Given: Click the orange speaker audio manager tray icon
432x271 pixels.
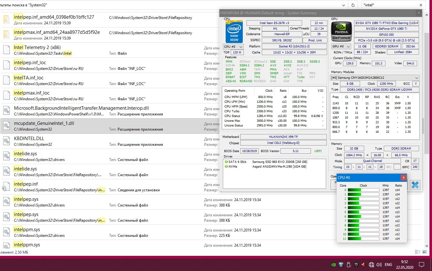Looking at the screenshot, I should tap(364, 265).
